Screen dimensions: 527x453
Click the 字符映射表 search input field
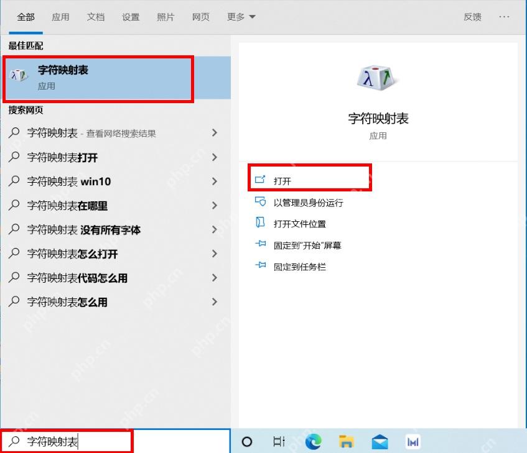click(115, 441)
